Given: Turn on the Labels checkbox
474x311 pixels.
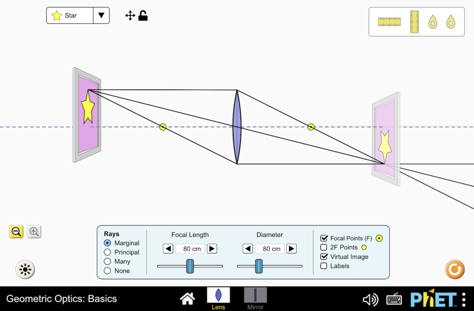Looking at the screenshot, I should tap(324, 266).
